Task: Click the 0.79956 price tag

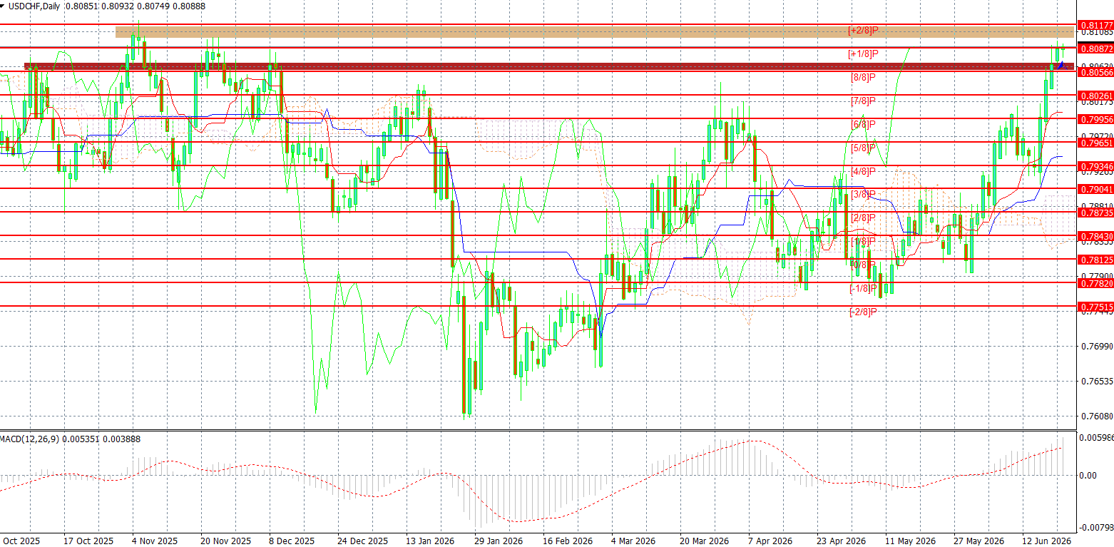Action: pos(1097,119)
